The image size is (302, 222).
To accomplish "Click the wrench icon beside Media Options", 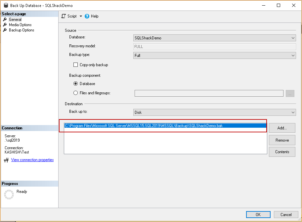I will pyautogui.click(x=5, y=25).
